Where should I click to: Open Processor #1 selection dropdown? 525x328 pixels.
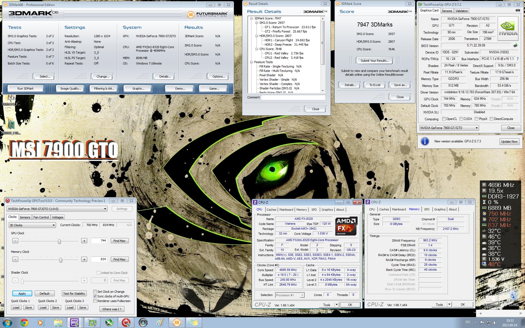(x=290, y=295)
